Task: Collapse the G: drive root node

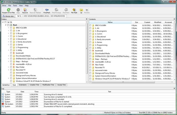Action: click(3, 22)
